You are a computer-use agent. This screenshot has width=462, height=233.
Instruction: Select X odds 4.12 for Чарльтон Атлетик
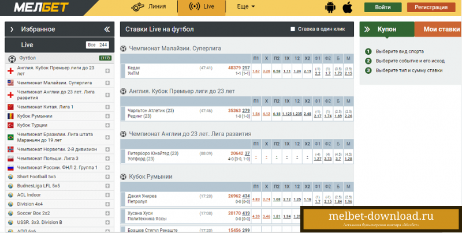[x=266, y=114]
